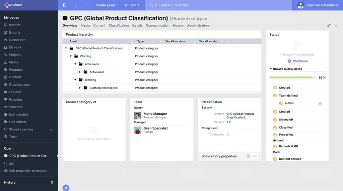Click the Classified quality gate

[x=285, y=127]
